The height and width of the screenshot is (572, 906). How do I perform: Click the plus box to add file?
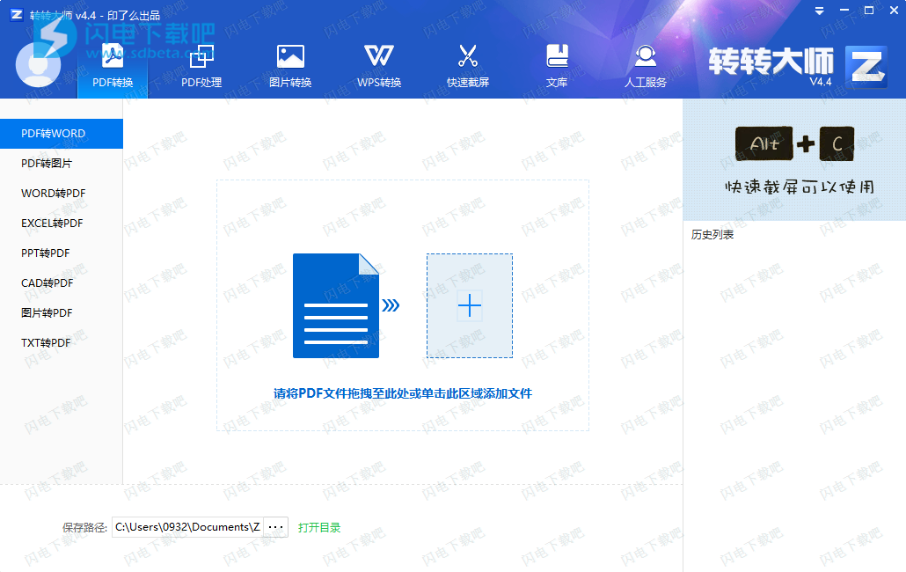coord(470,306)
